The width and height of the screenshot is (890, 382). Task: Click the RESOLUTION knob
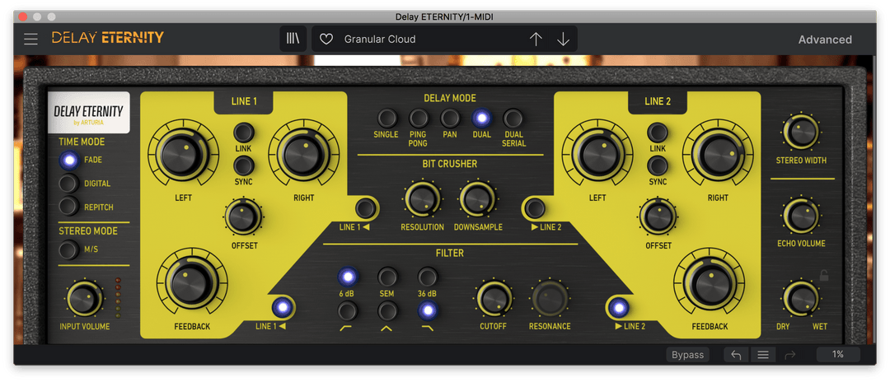pyautogui.click(x=422, y=199)
